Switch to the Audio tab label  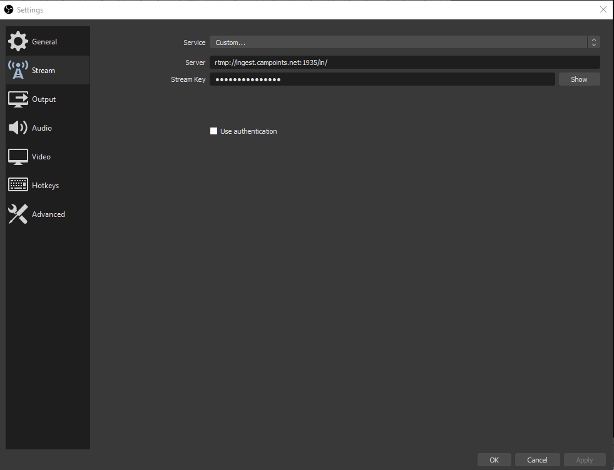tap(41, 128)
